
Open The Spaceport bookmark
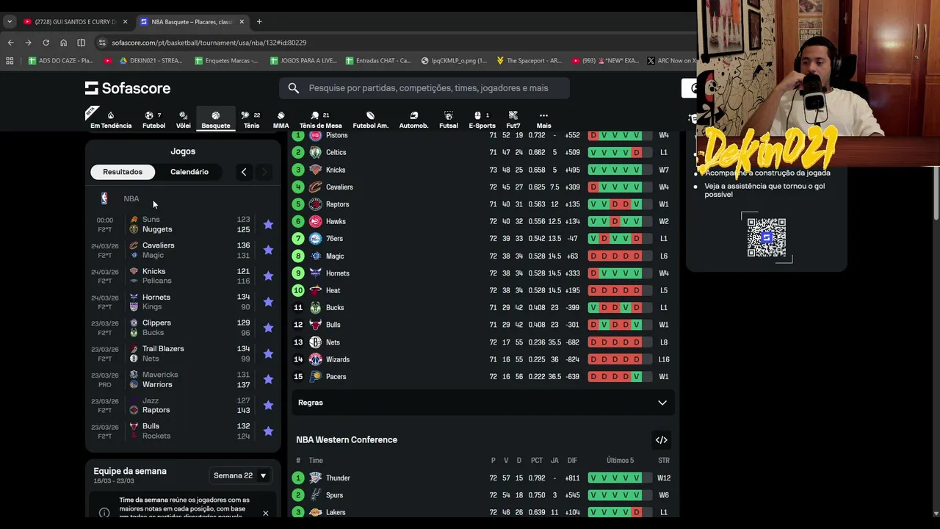[529, 61]
